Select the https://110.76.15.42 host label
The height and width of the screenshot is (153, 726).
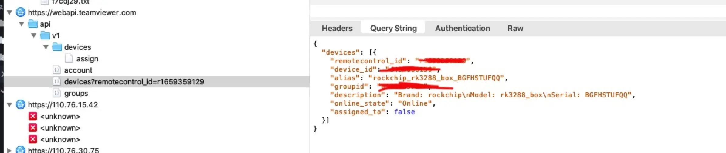63,105
